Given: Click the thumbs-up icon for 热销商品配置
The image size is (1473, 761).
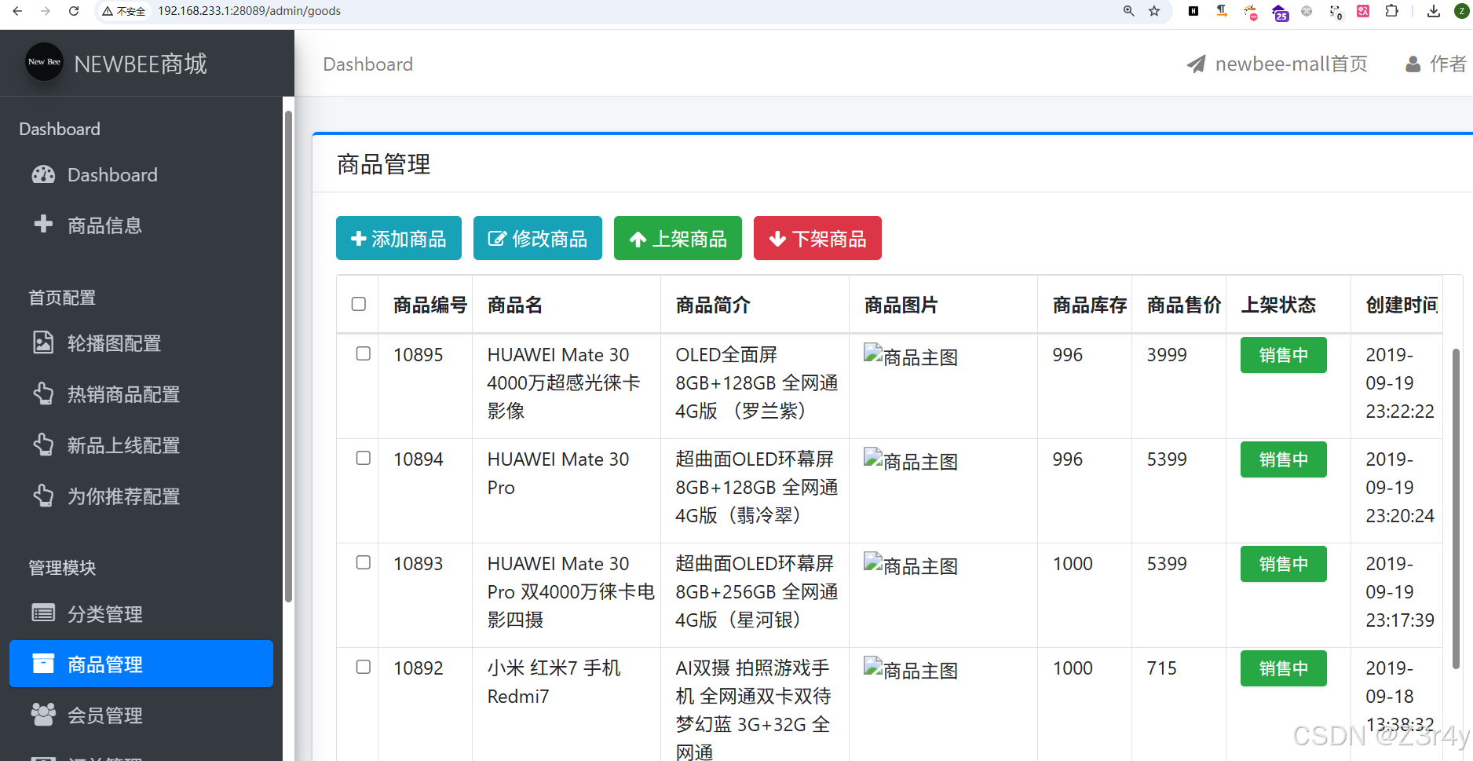Looking at the screenshot, I should [x=43, y=393].
